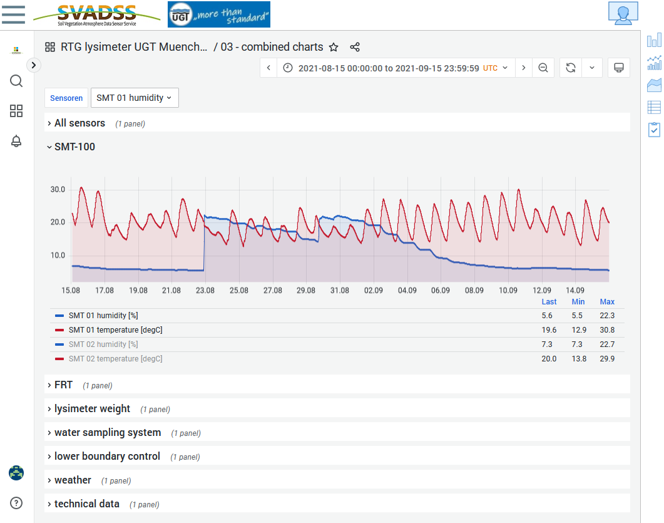Click SMT 01 humidity blue color swatch

pos(59,316)
